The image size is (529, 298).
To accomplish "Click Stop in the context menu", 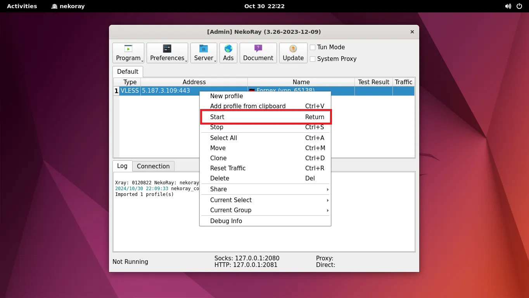I will pyautogui.click(x=265, y=127).
